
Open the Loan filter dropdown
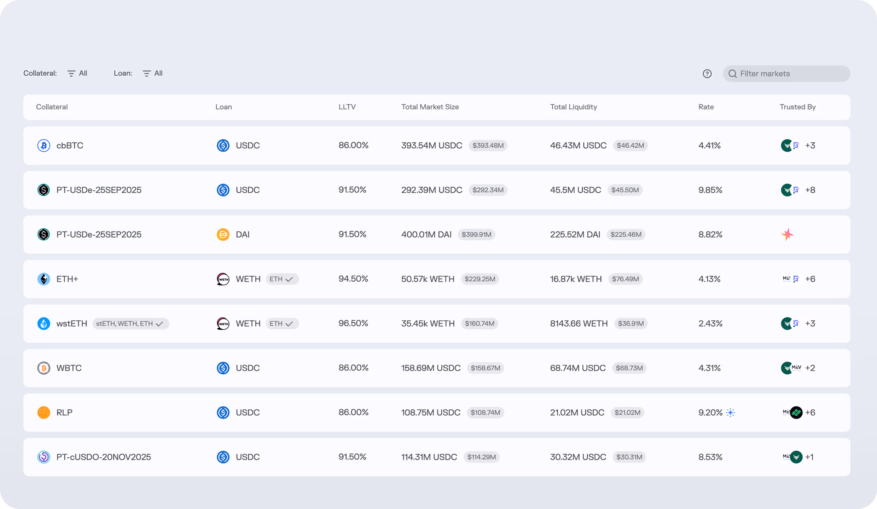click(x=153, y=73)
